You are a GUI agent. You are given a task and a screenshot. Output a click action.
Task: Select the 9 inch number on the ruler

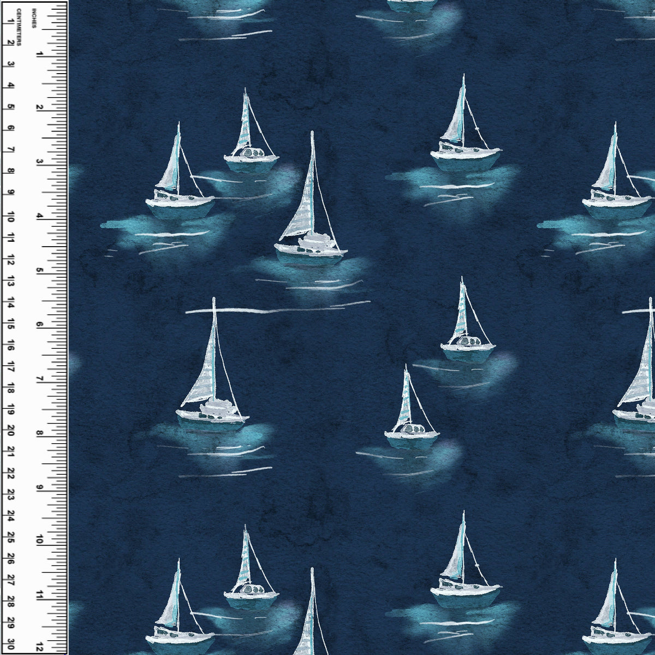coord(39,487)
